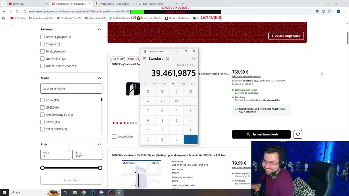Viewport: 349px width, 196px height.
Task: Click the minus key on calculator
Action: 191,120
